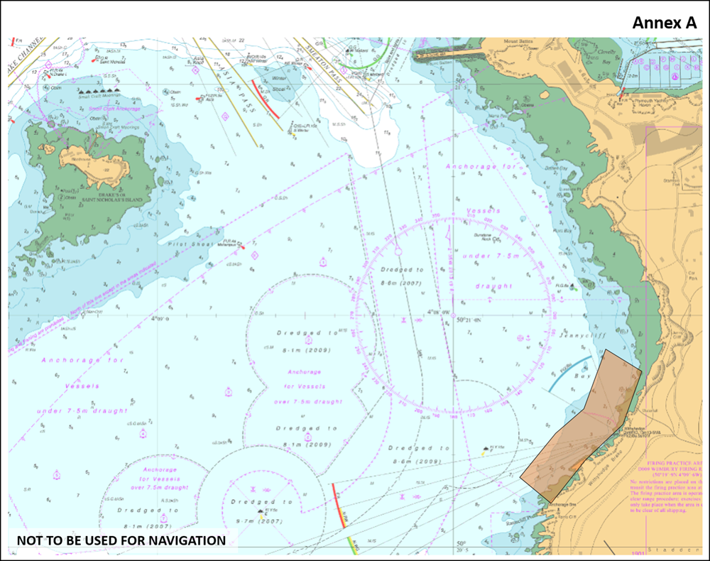The width and height of the screenshot is (710, 561).
Task: Select the blue arc in Jennycliff Bay
Action: point(569,373)
